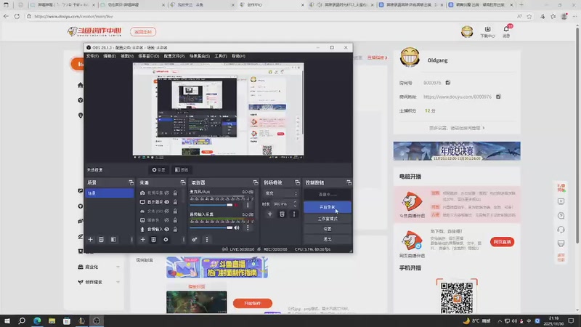Open the 场景 panel three-dot overflow menu
581x327 pixels.
[x=131, y=240]
